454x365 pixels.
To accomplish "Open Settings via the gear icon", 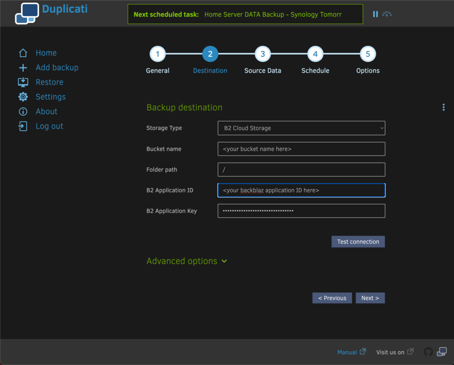I will (x=23, y=97).
